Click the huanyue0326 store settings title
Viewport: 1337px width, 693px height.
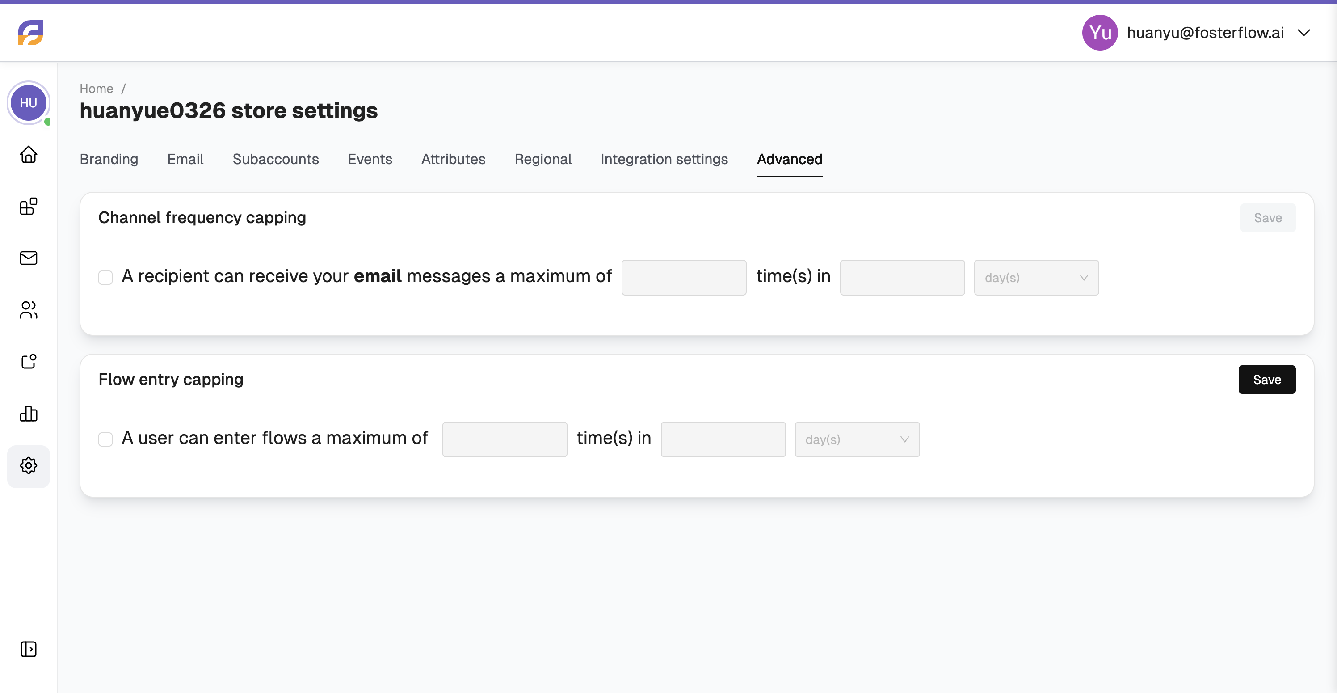[228, 110]
